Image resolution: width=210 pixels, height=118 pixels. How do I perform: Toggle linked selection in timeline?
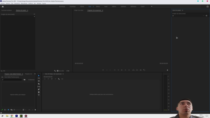pos(52,79)
